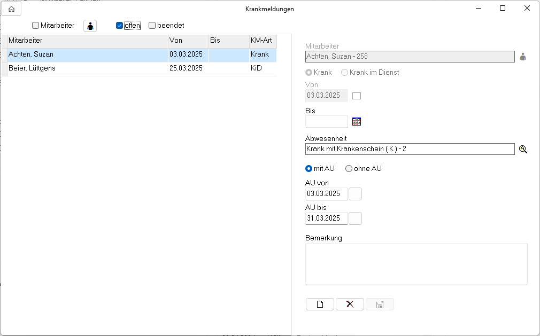This screenshot has height=336, width=540.
Task: Click the new record document icon button
Action: (x=320, y=304)
